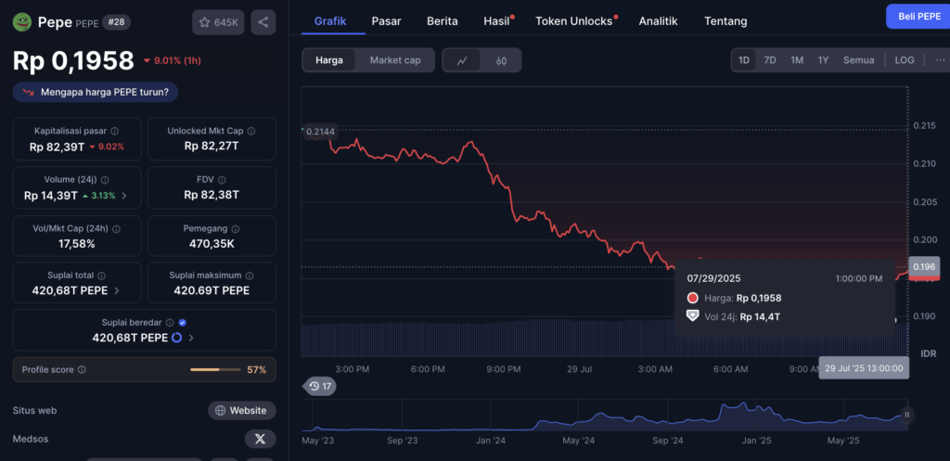Click info icon next to Profile score

click(82, 369)
